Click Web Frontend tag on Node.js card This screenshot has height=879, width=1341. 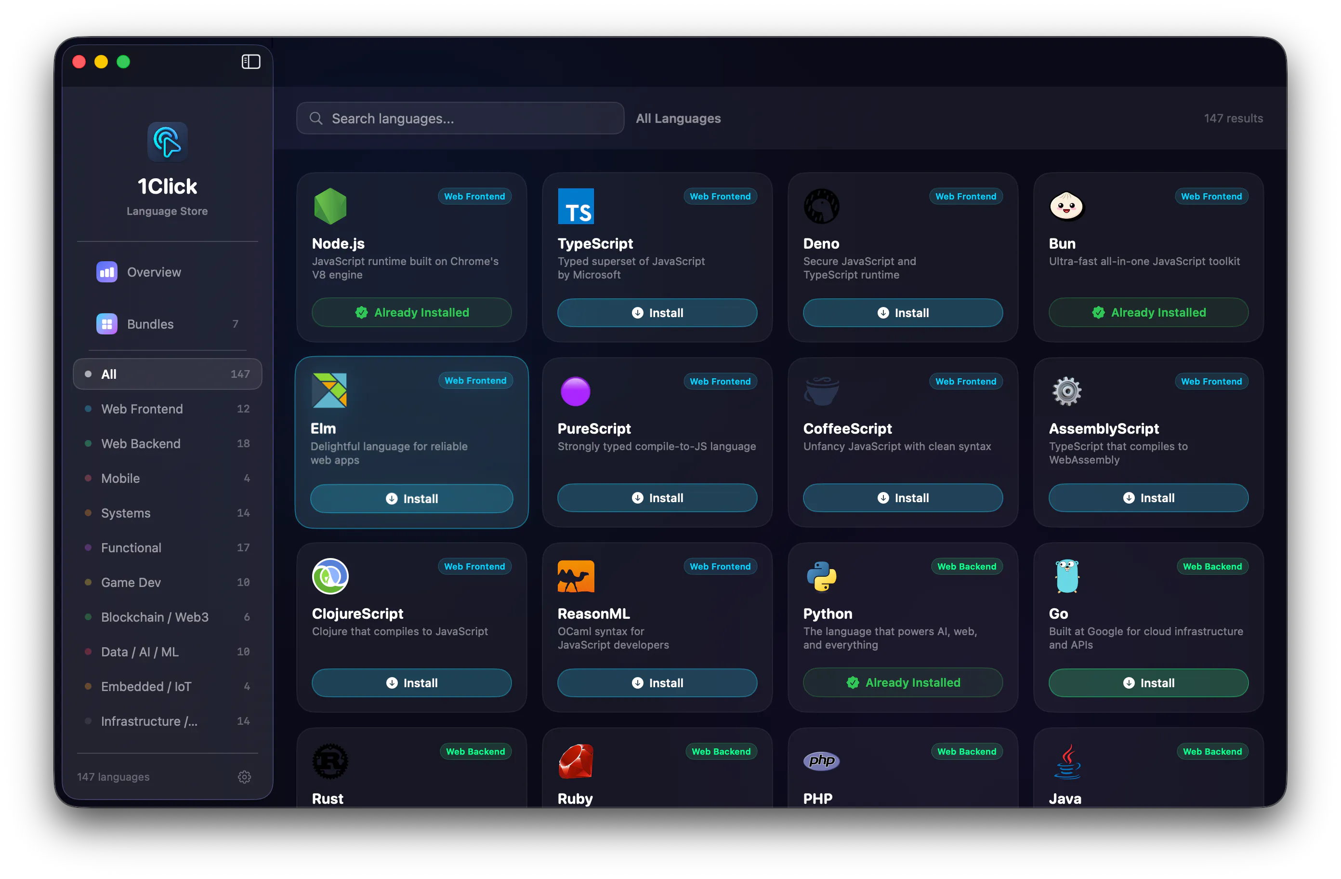[x=474, y=196]
